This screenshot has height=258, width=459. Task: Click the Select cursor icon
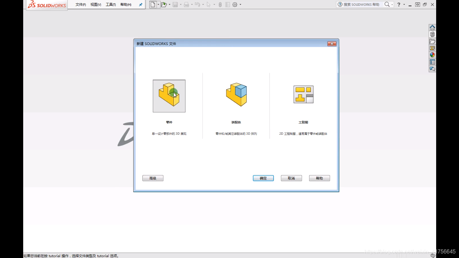pos(209,5)
